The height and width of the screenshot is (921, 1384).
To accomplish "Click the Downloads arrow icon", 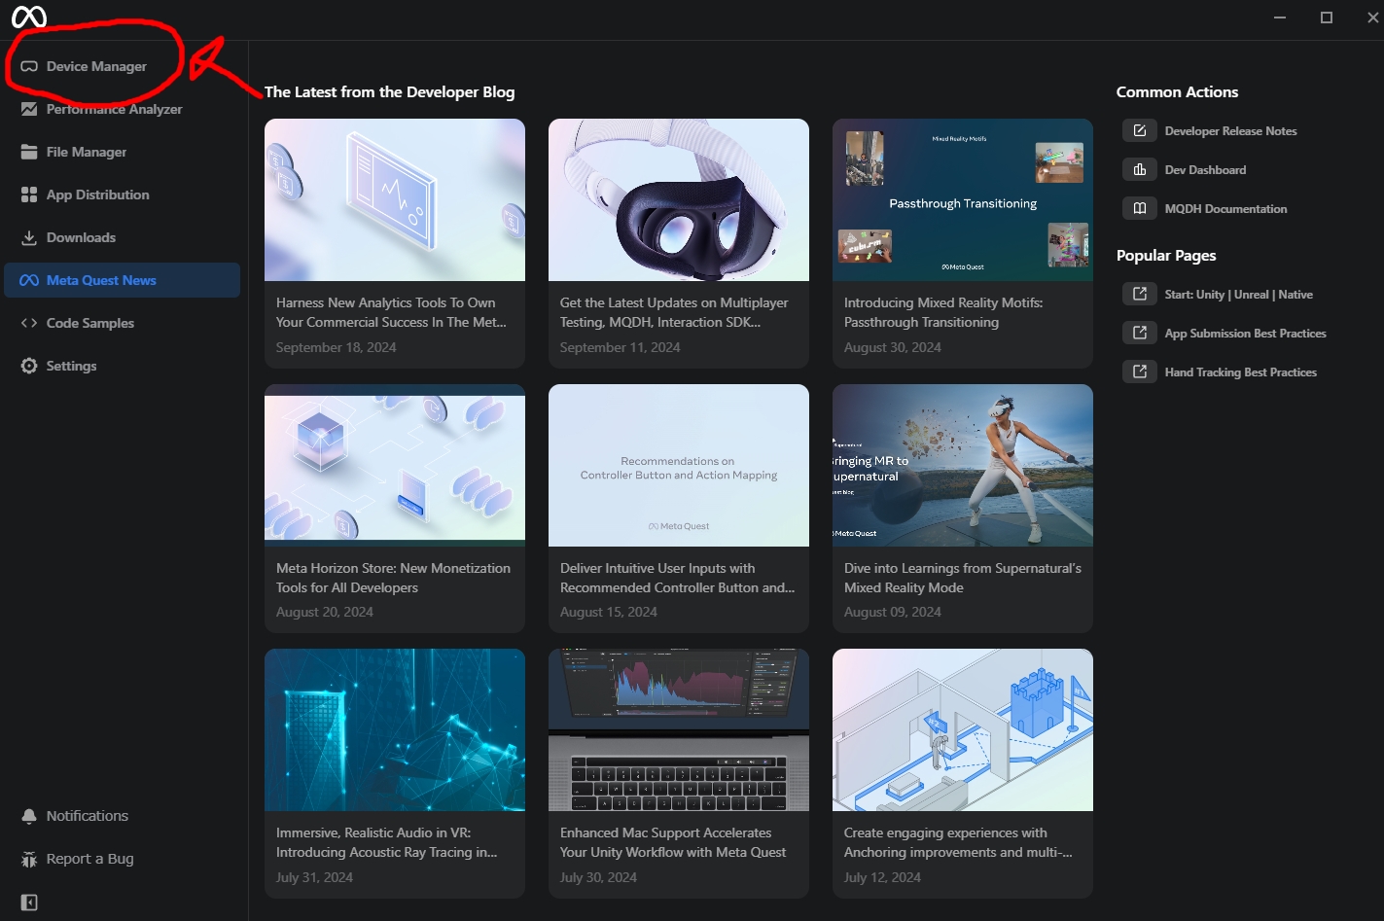I will (29, 237).
